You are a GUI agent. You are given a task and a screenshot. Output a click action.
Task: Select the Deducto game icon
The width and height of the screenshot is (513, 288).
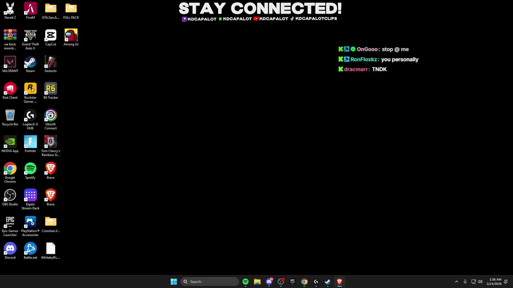coord(50,64)
